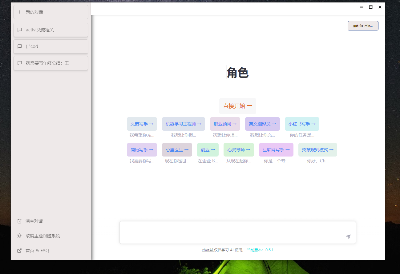Viewport: 400px width, 274px height.
Task: Click the sun icon for theme setting
Action: point(19,236)
